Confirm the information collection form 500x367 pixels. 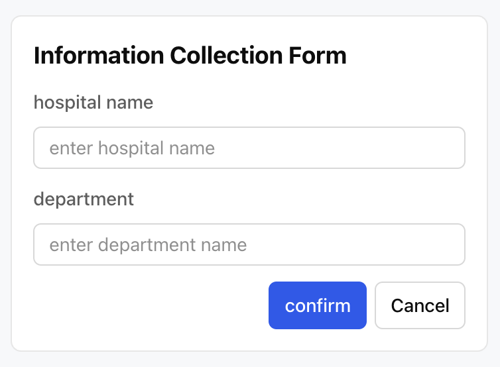[318, 305]
